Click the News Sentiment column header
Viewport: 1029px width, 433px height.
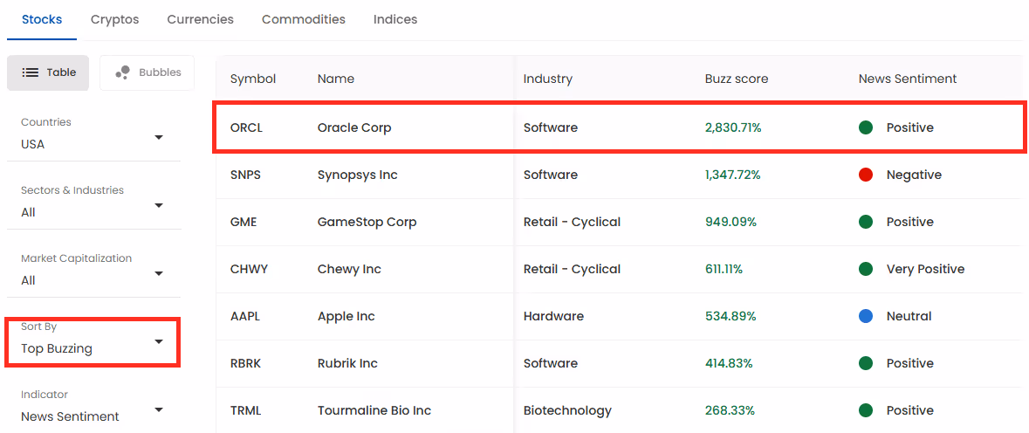[x=907, y=79]
